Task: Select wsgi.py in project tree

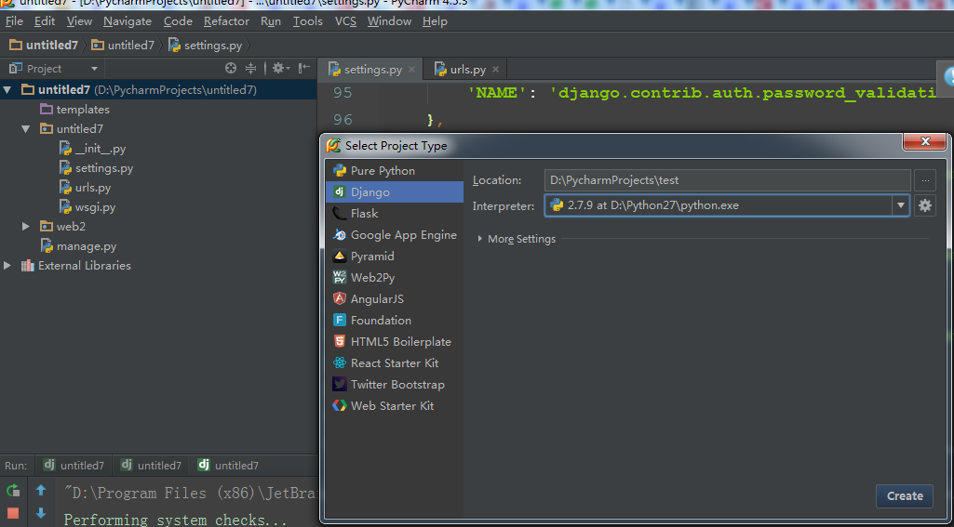Action: (87, 206)
